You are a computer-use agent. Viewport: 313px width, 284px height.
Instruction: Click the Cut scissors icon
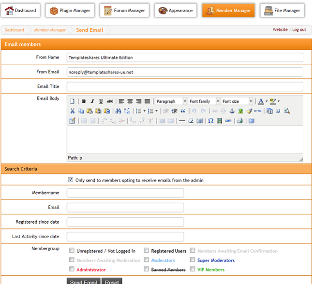72,111
